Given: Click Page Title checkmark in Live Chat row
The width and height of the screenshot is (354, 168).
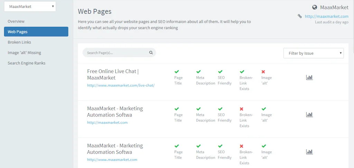Looking at the screenshot, I should [x=177, y=72].
